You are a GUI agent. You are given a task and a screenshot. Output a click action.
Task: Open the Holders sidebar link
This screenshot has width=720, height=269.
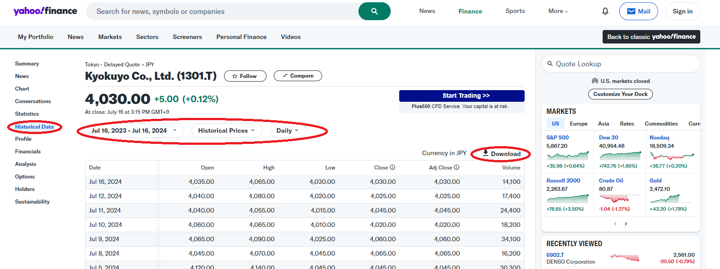[25, 189]
